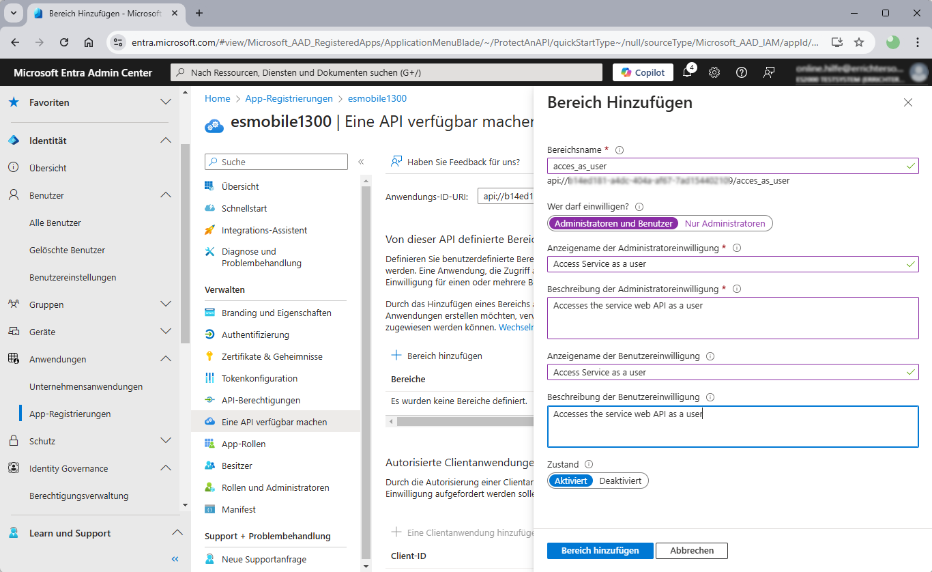Collapse the Identität section chevron
Screen dimensions: 932x572
click(166, 141)
